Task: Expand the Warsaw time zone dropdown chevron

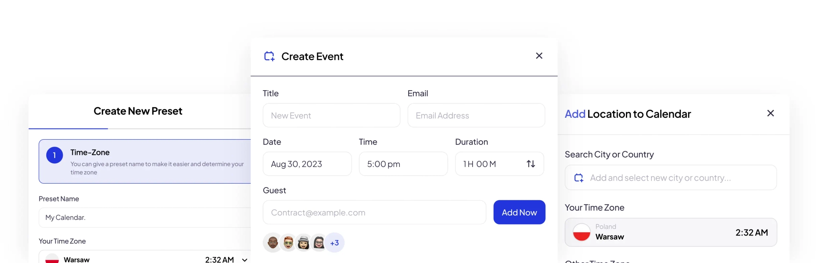Action: (x=244, y=260)
